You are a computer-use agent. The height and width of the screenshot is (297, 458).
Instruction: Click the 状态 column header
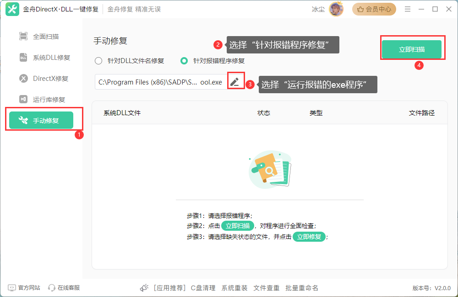263,113
